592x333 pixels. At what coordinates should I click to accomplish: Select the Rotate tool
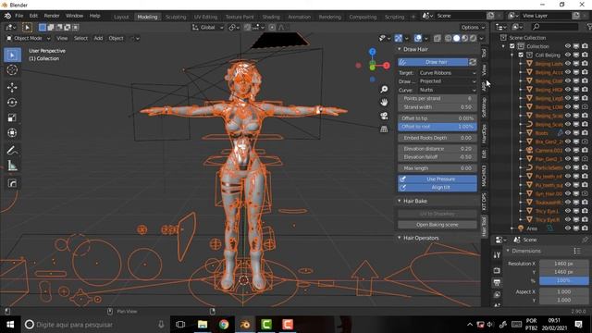coord(12,103)
